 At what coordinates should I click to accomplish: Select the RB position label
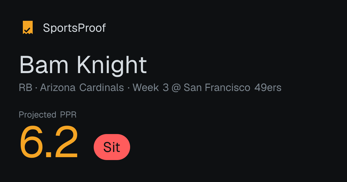click(25, 88)
